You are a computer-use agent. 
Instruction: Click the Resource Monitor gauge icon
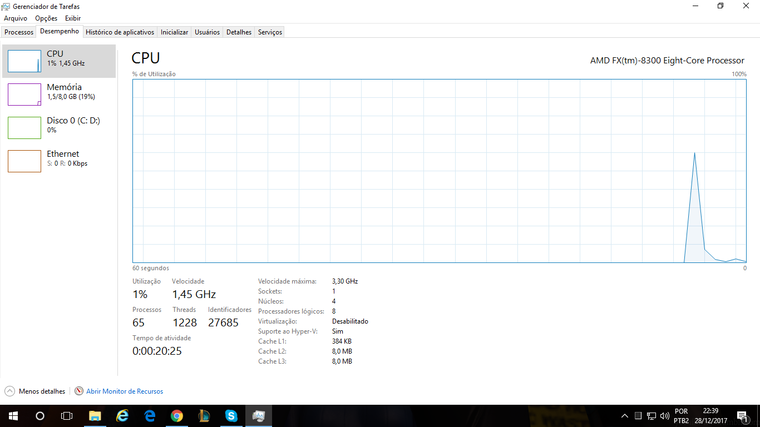(79, 391)
